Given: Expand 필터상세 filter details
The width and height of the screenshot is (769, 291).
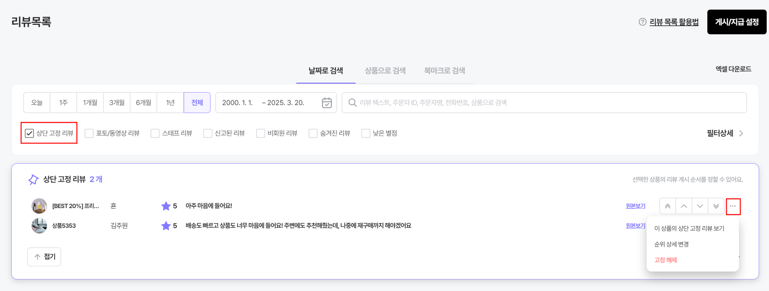Looking at the screenshot, I should [725, 133].
